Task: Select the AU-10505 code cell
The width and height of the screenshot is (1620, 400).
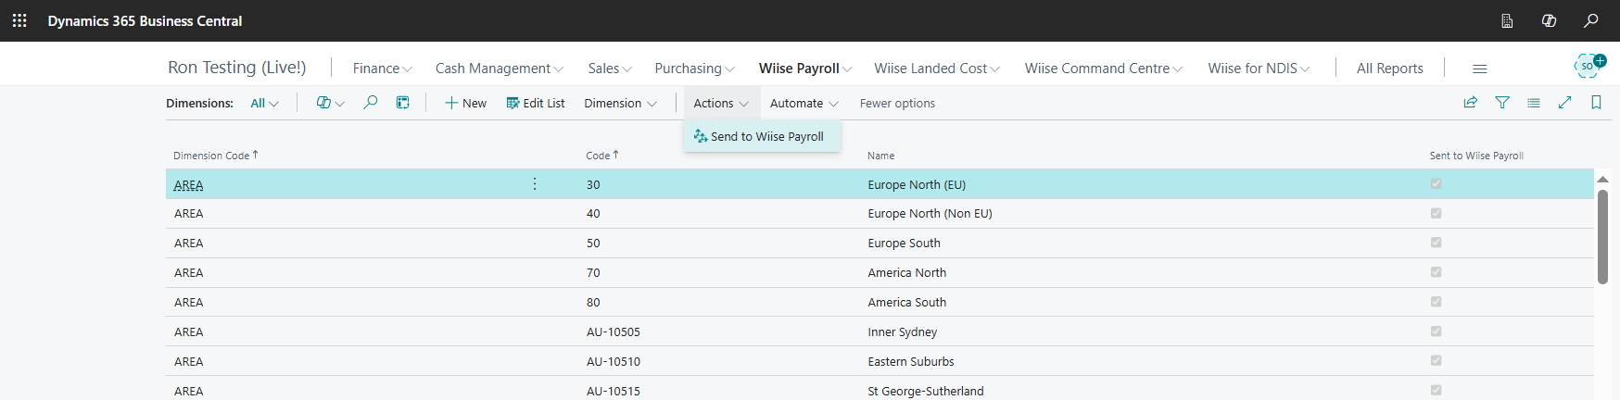Action: (613, 332)
